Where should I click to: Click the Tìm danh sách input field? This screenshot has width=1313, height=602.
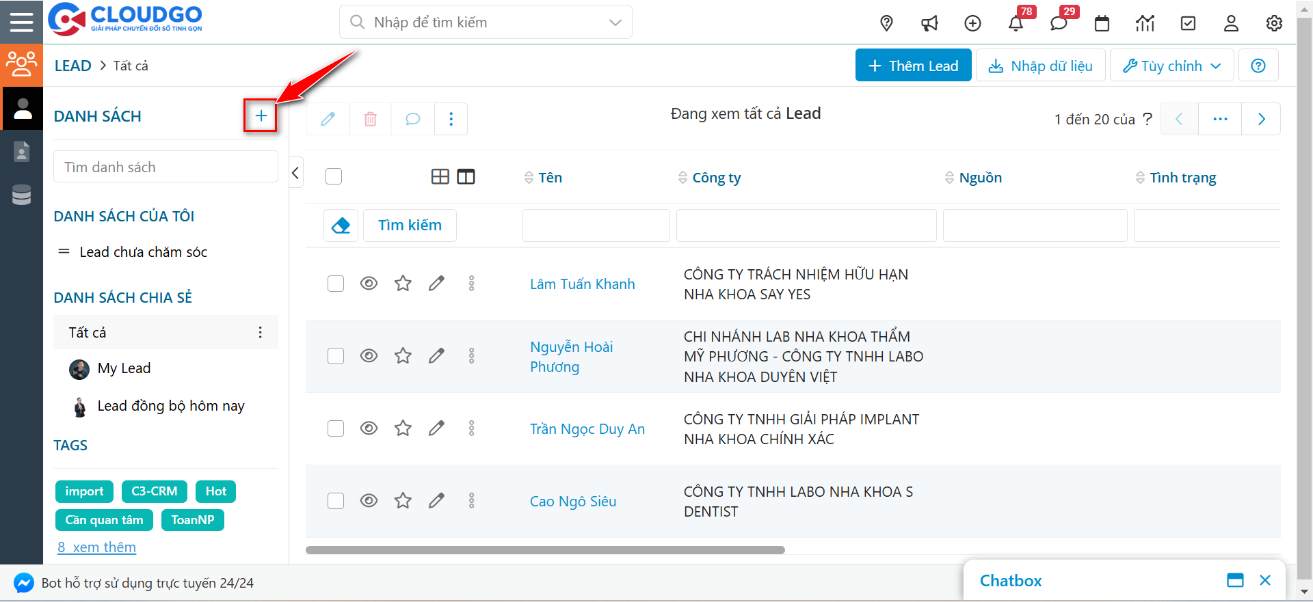(x=165, y=167)
